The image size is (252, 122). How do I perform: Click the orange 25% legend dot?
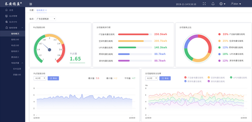(219, 41)
